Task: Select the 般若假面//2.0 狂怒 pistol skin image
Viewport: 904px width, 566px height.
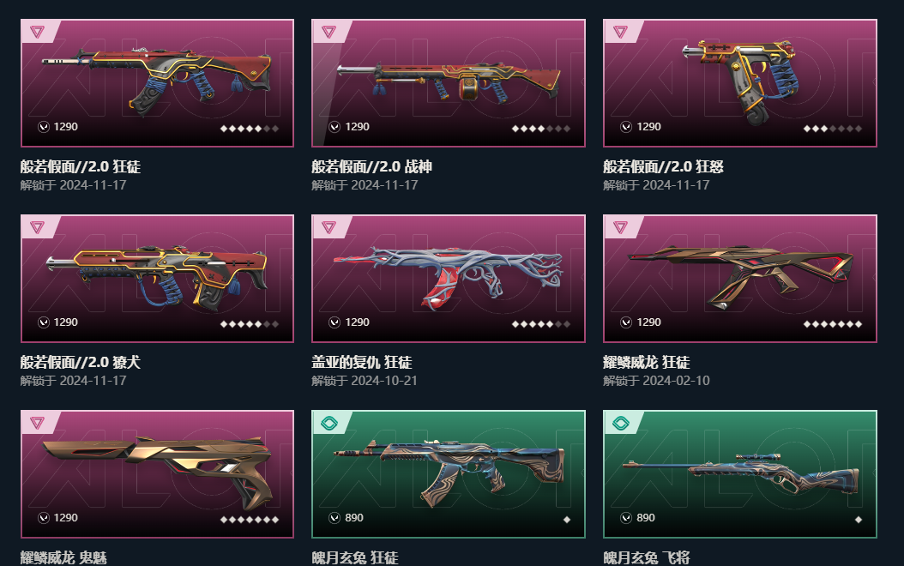Action: (x=739, y=81)
